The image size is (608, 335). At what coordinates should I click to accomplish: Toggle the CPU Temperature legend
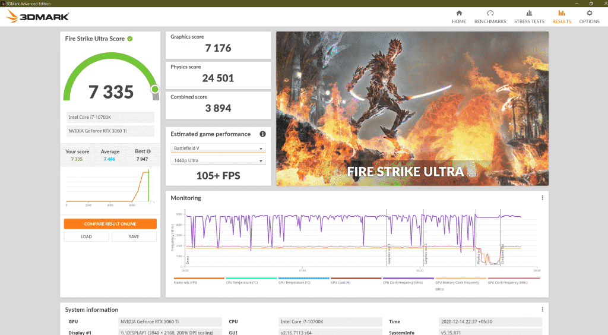pos(251,280)
